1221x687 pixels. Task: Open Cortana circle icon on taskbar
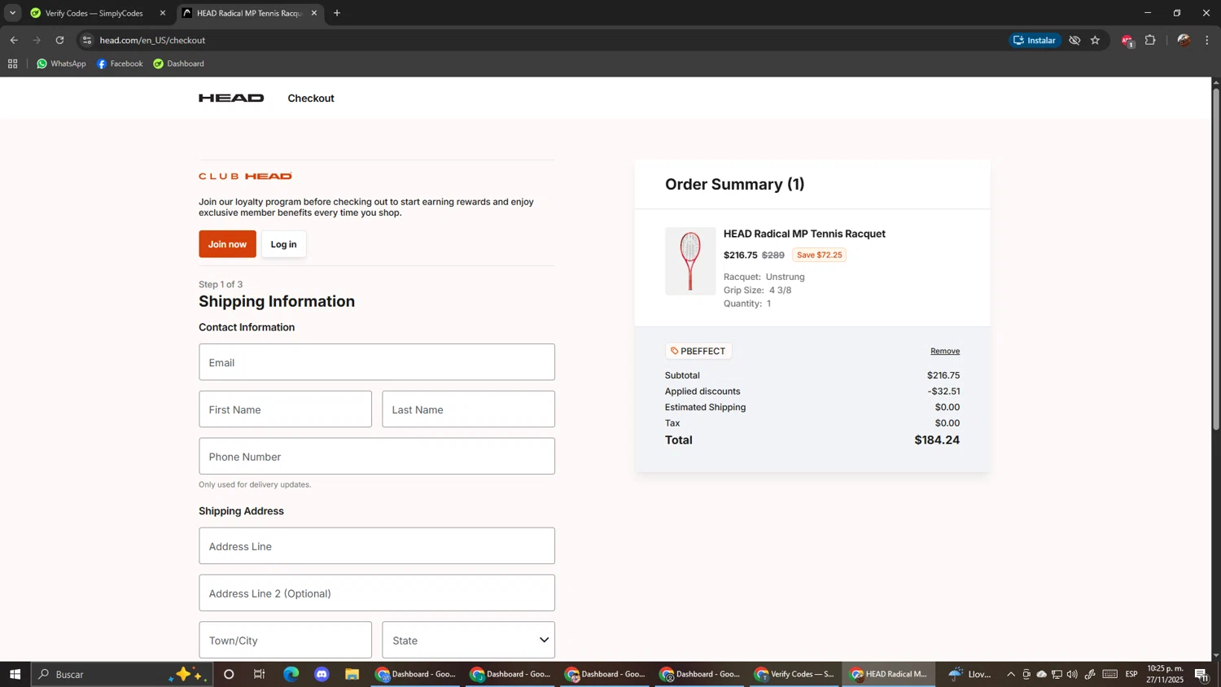tap(229, 675)
